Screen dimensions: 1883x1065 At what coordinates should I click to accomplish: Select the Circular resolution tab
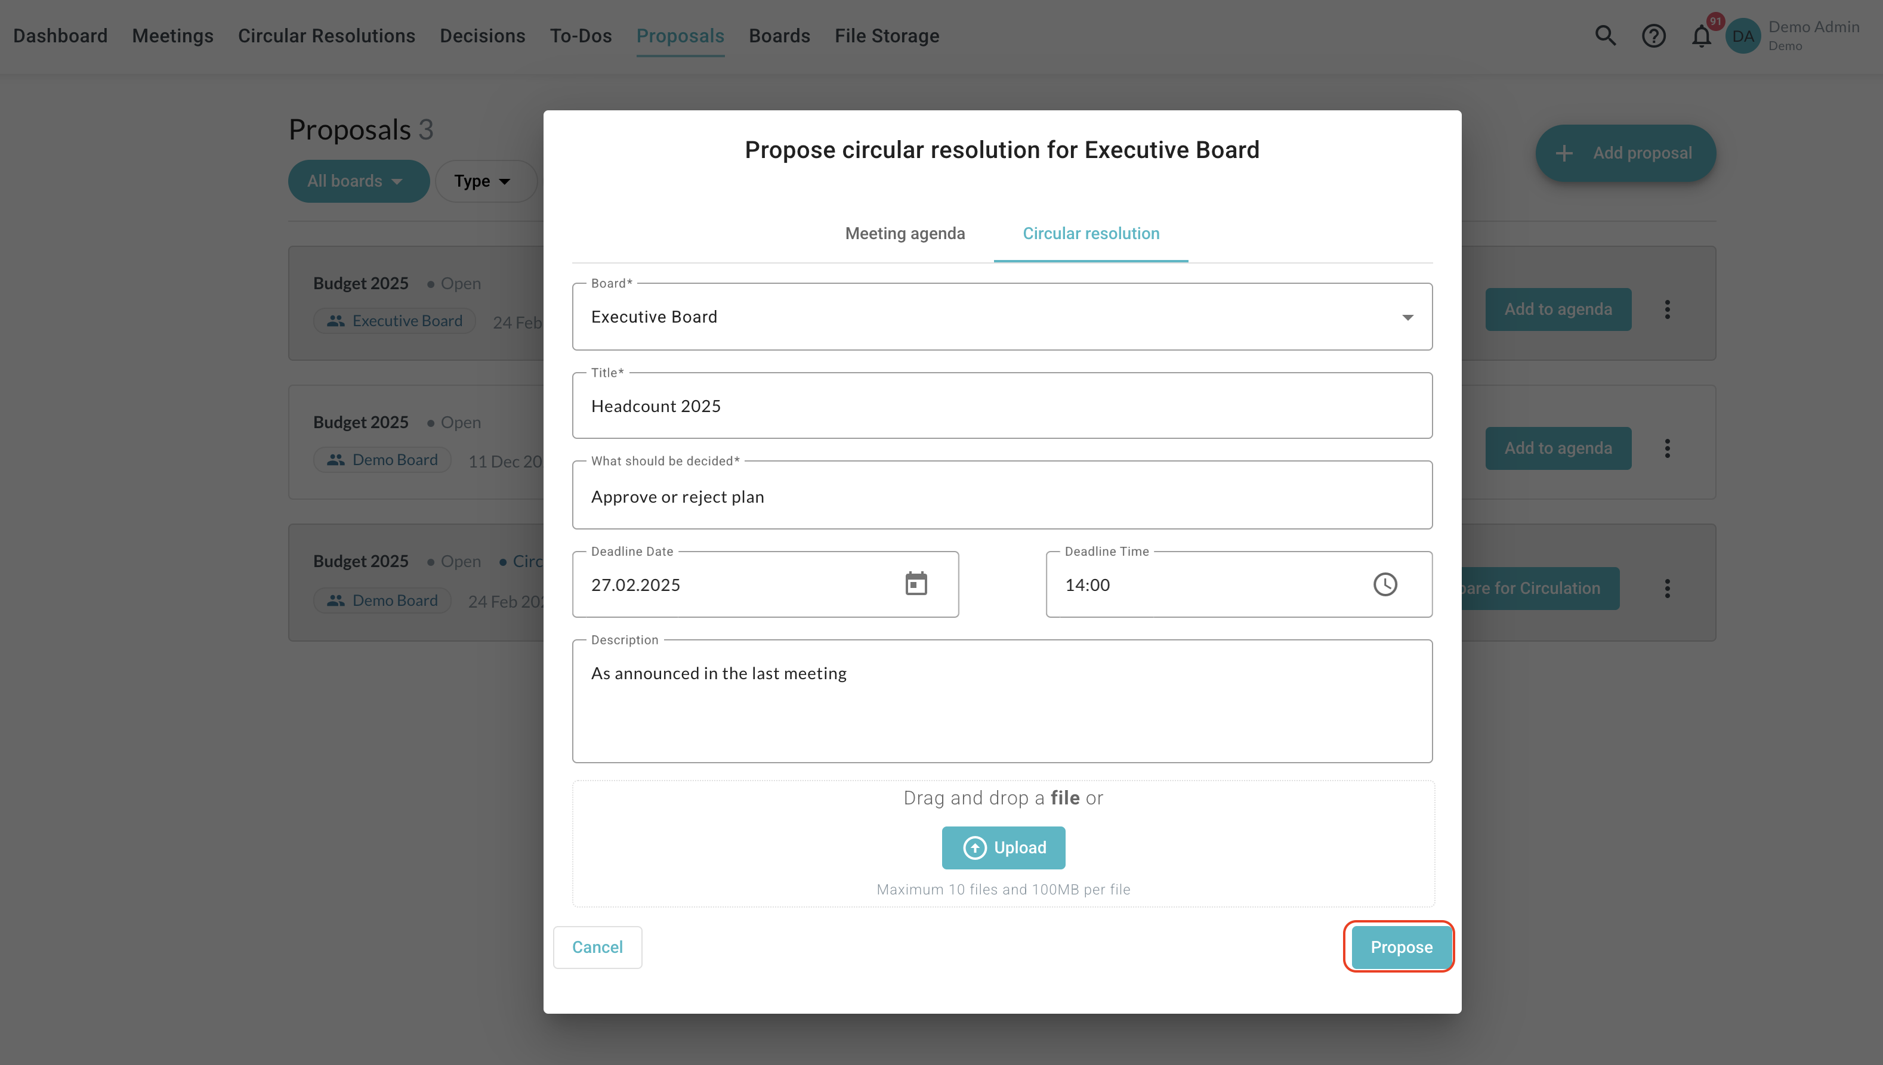click(1091, 233)
